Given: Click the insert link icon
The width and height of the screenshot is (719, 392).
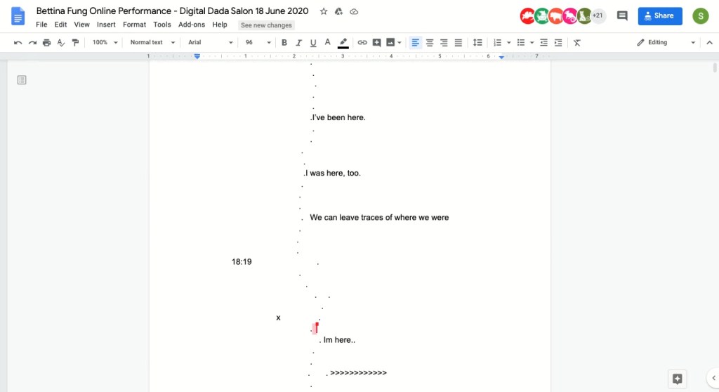Looking at the screenshot, I should coord(362,43).
